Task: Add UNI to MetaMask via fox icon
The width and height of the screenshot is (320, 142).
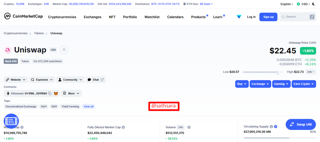Action: tap(56, 93)
